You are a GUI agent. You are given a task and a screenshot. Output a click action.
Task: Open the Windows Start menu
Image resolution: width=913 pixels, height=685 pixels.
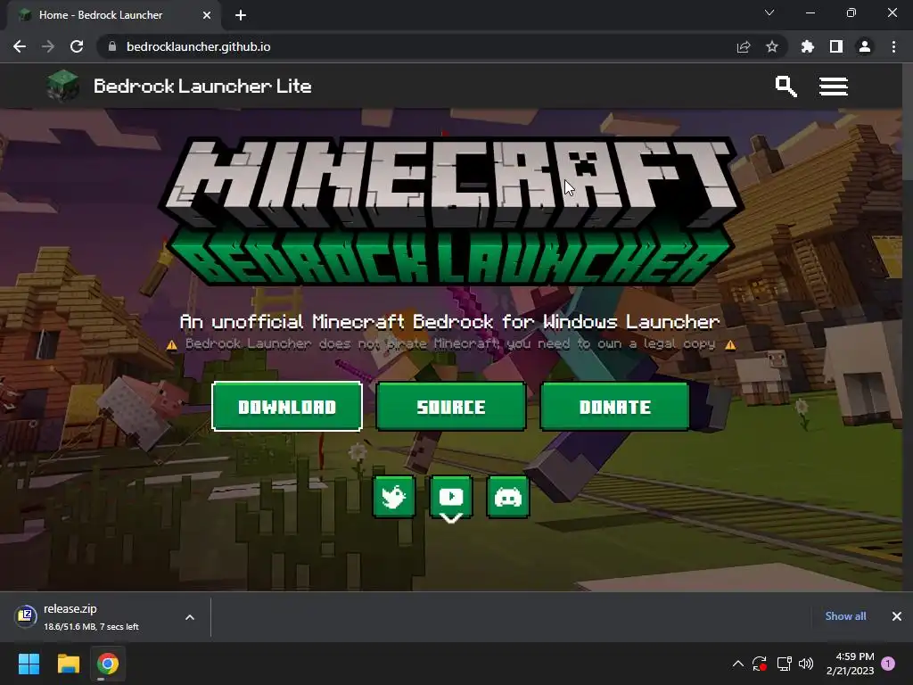pyautogui.click(x=29, y=664)
